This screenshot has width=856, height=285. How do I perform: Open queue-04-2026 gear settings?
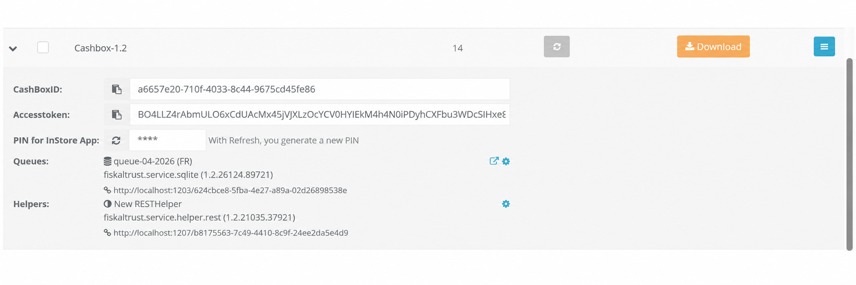click(506, 161)
